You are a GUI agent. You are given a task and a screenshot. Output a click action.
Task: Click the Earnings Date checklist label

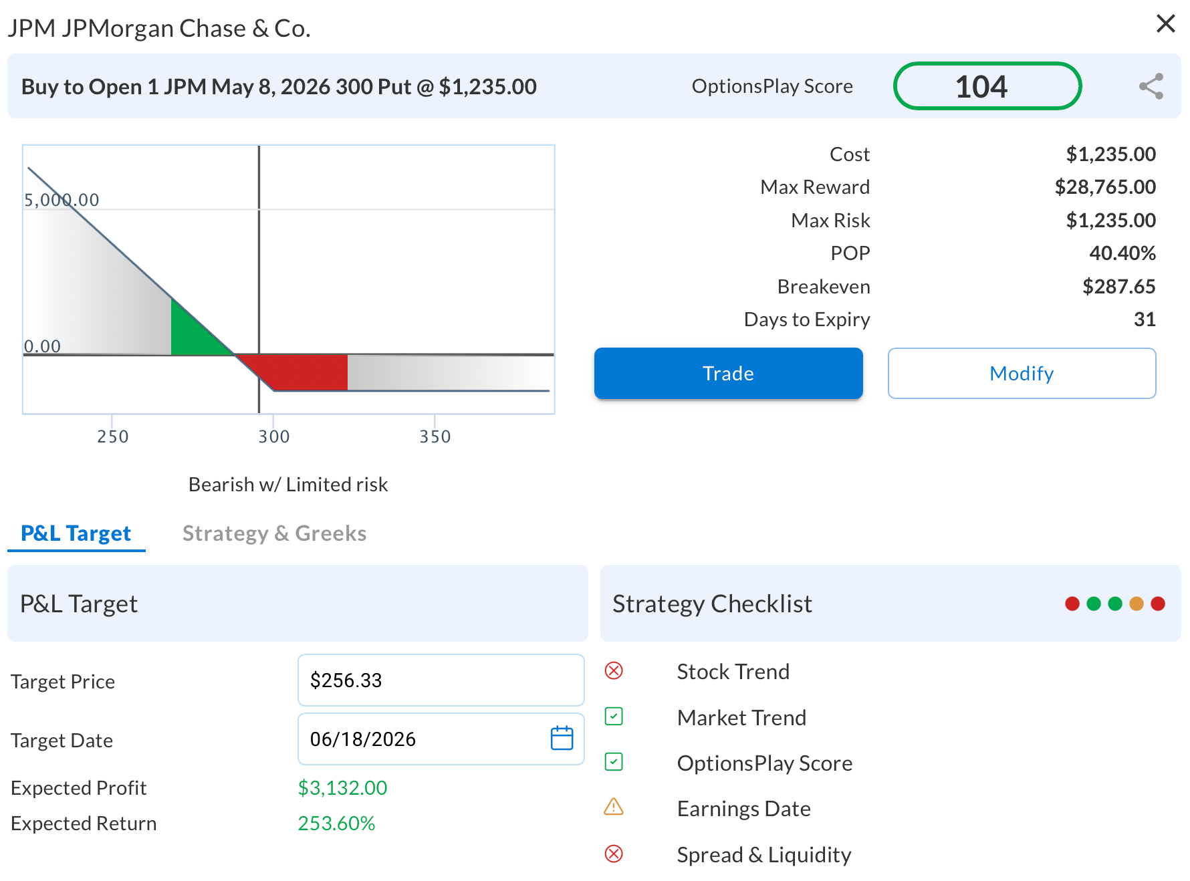pyautogui.click(x=743, y=809)
